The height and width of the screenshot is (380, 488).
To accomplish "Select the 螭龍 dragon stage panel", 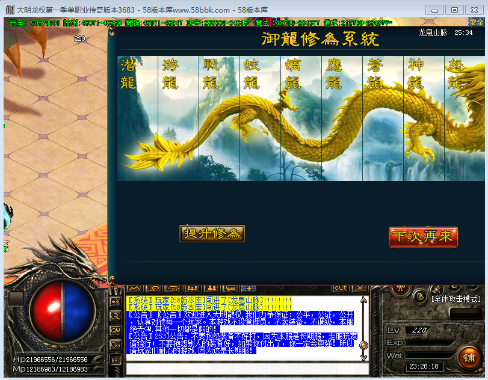I will [301, 118].
